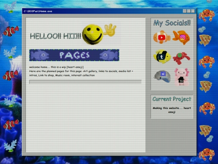The height and width of the screenshot is (164, 218).
Task: Open the YouTube clownfish social icon
Action: pos(162,37)
